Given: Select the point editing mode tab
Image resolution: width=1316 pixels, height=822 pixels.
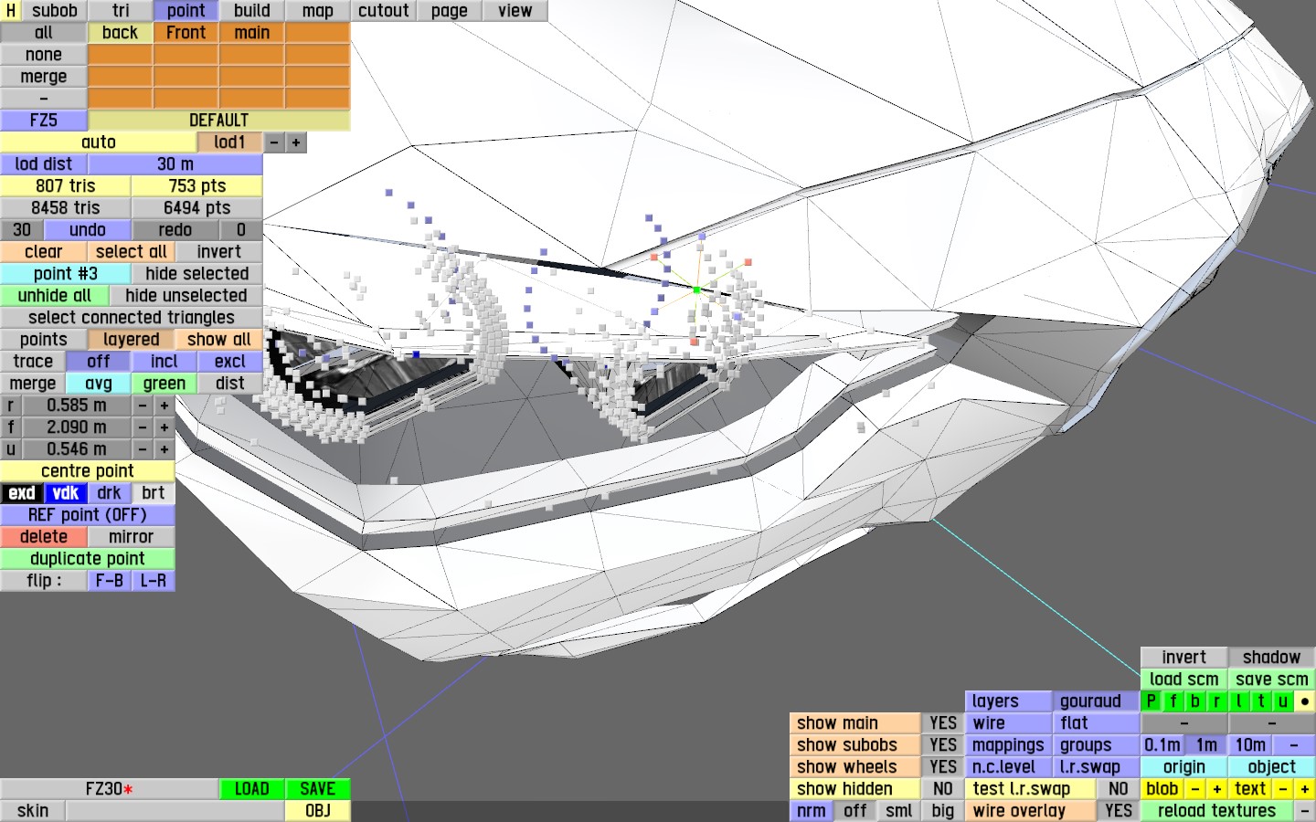Looking at the screenshot, I should click(186, 11).
